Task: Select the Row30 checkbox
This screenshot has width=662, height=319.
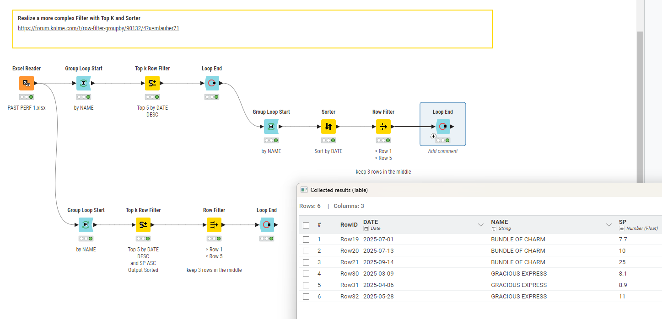Action: (x=306, y=274)
